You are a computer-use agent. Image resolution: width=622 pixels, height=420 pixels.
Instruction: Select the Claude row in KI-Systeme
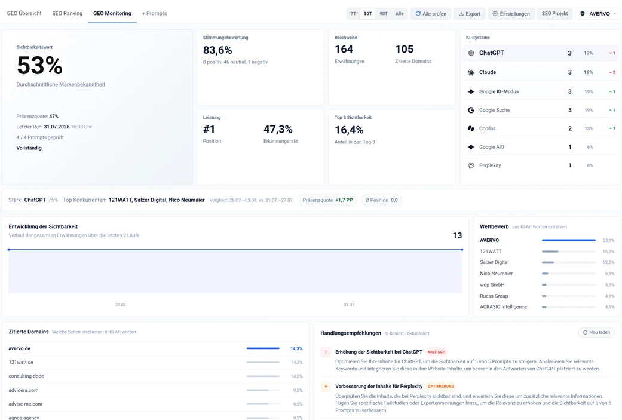tap(541, 72)
